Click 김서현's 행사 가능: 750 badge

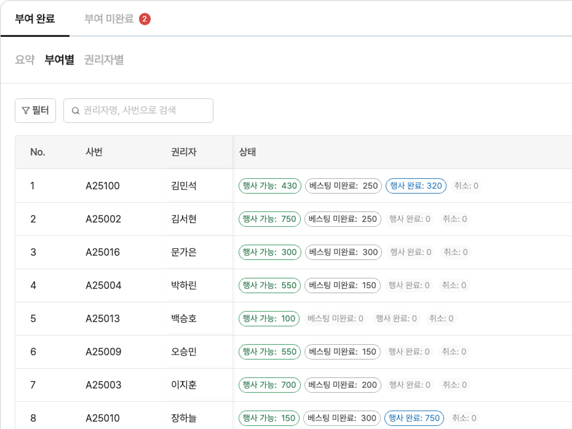(269, 219)
